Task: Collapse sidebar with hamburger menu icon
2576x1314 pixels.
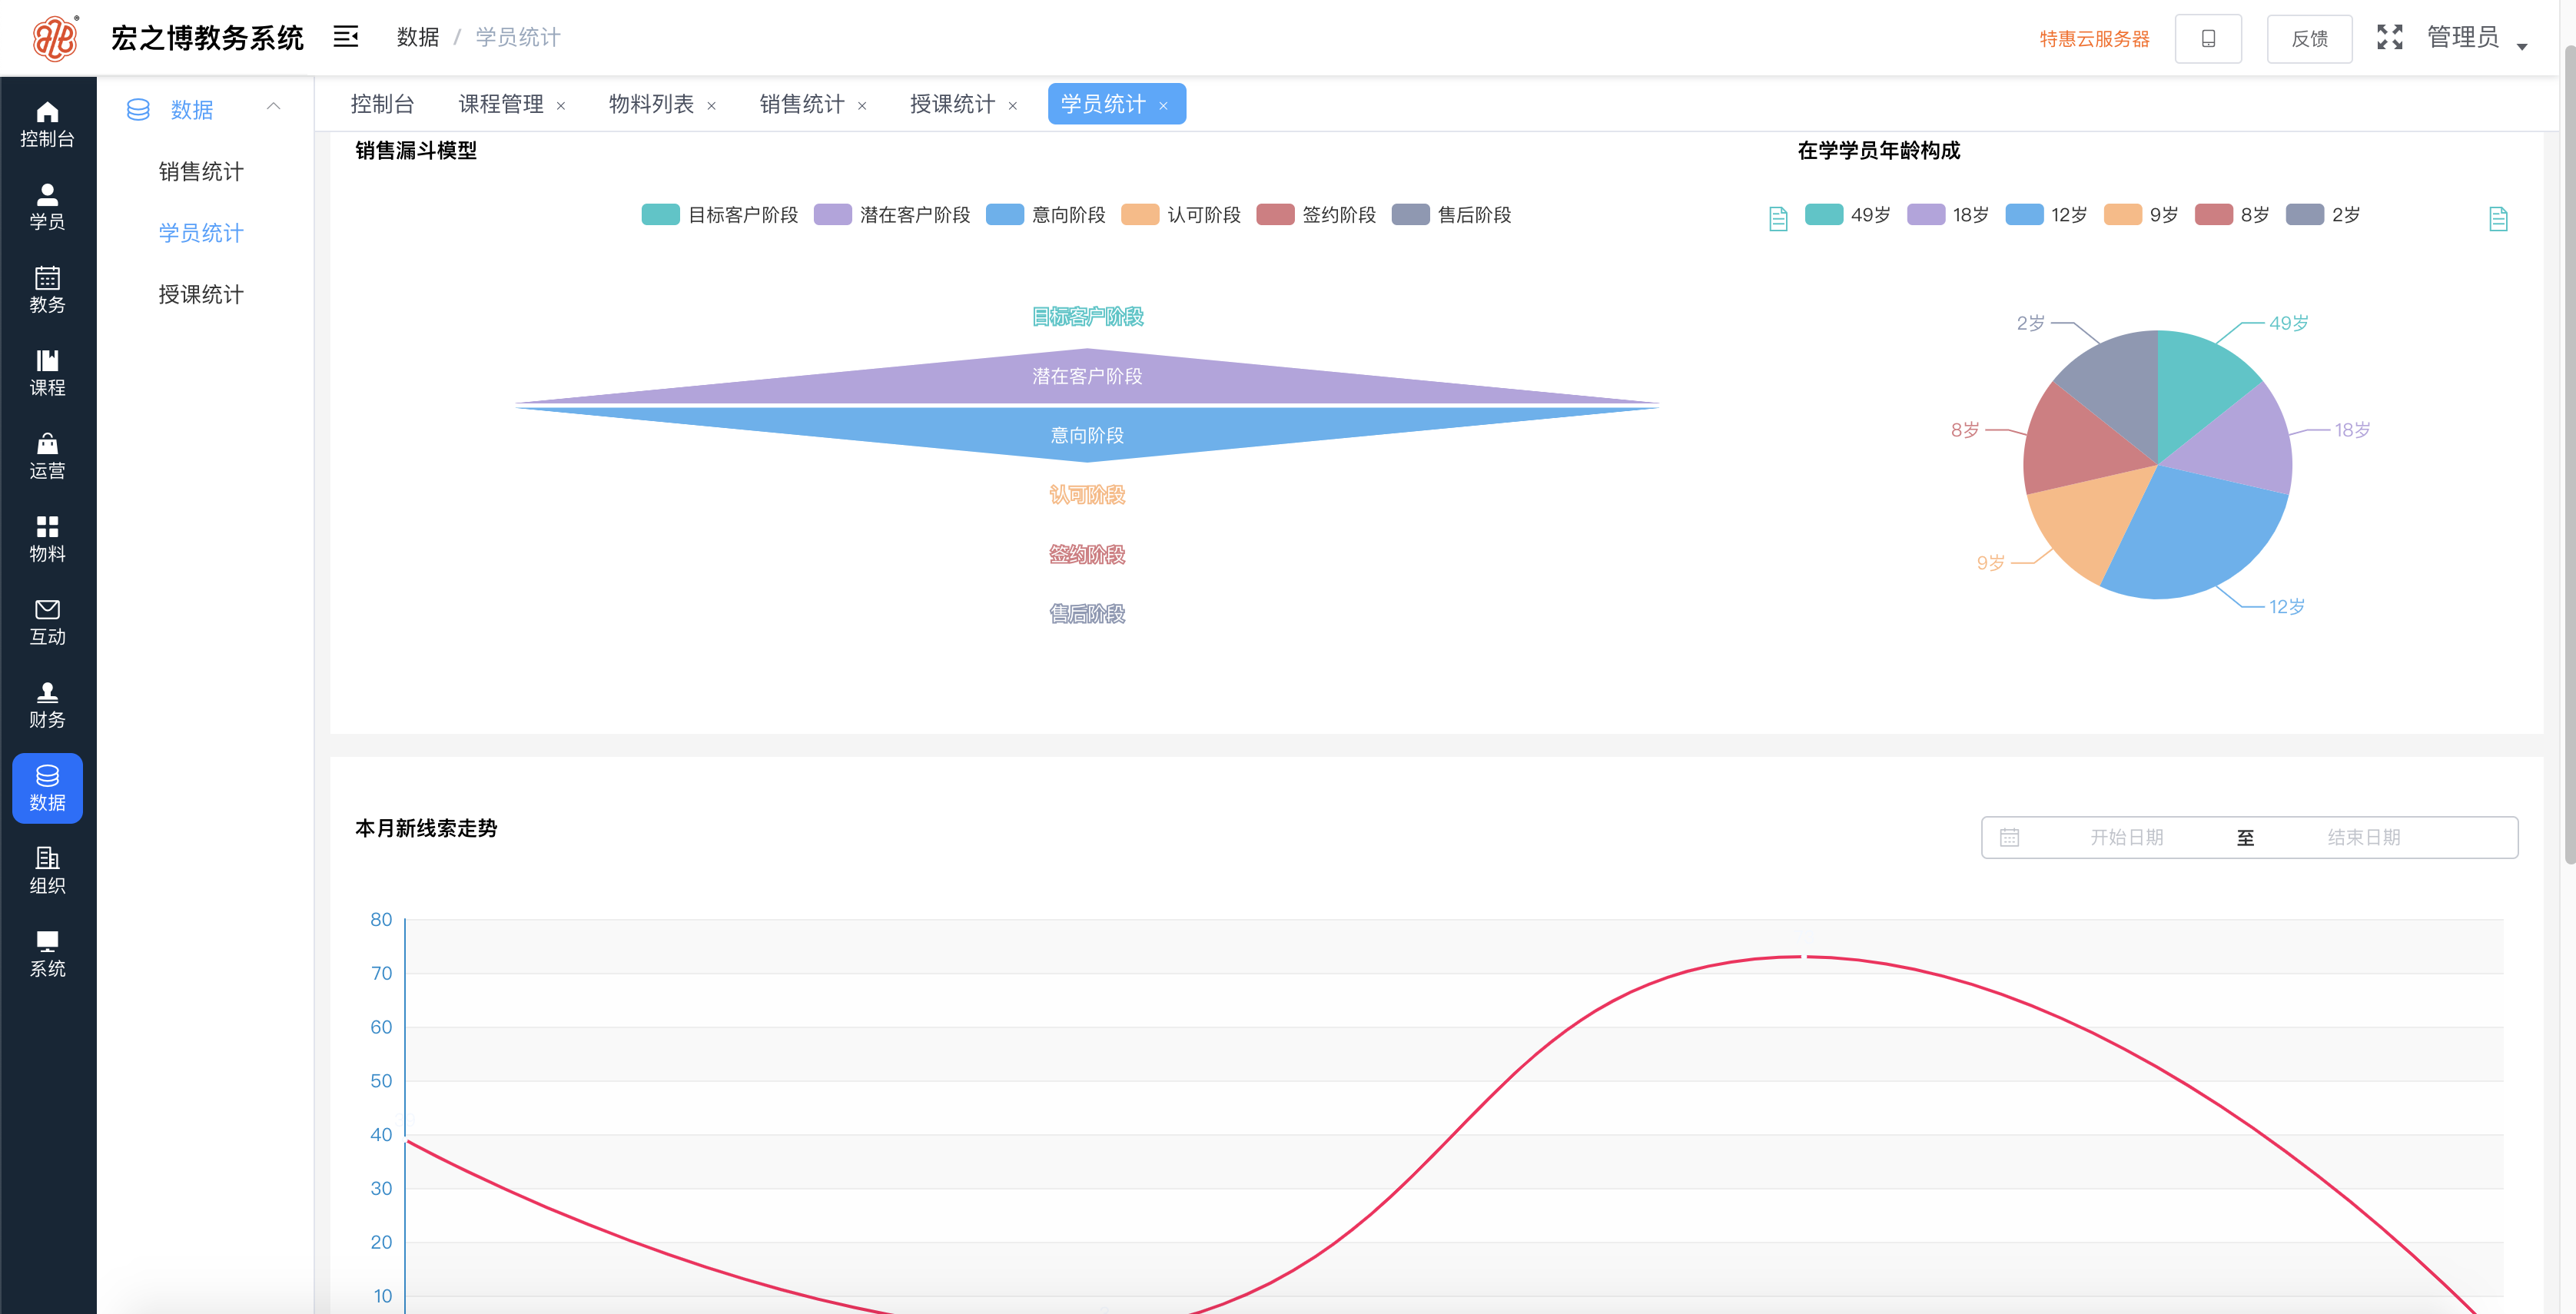Action: [346, 37]
